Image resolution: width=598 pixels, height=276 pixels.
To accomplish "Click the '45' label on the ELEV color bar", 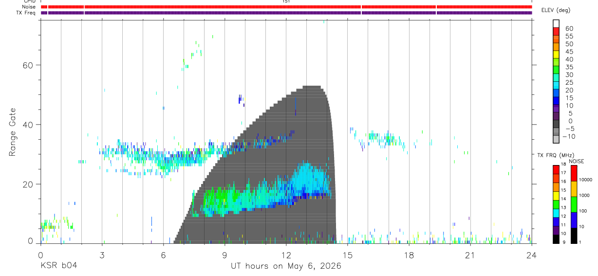I will (x=569, y=52).
